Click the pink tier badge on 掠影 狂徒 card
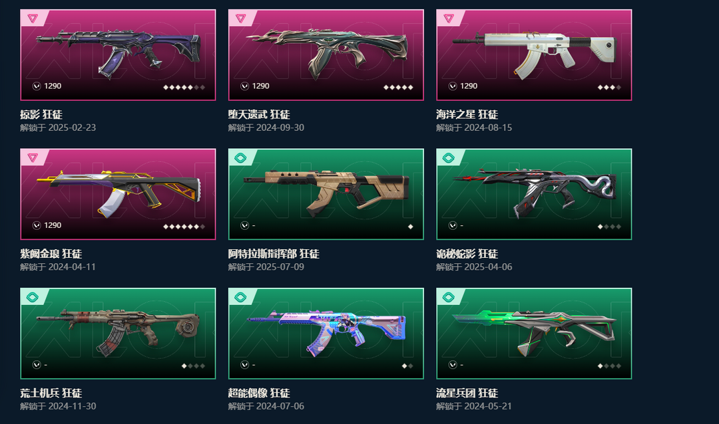This screenshot has height=424, width=719. [x=33, y=19]
